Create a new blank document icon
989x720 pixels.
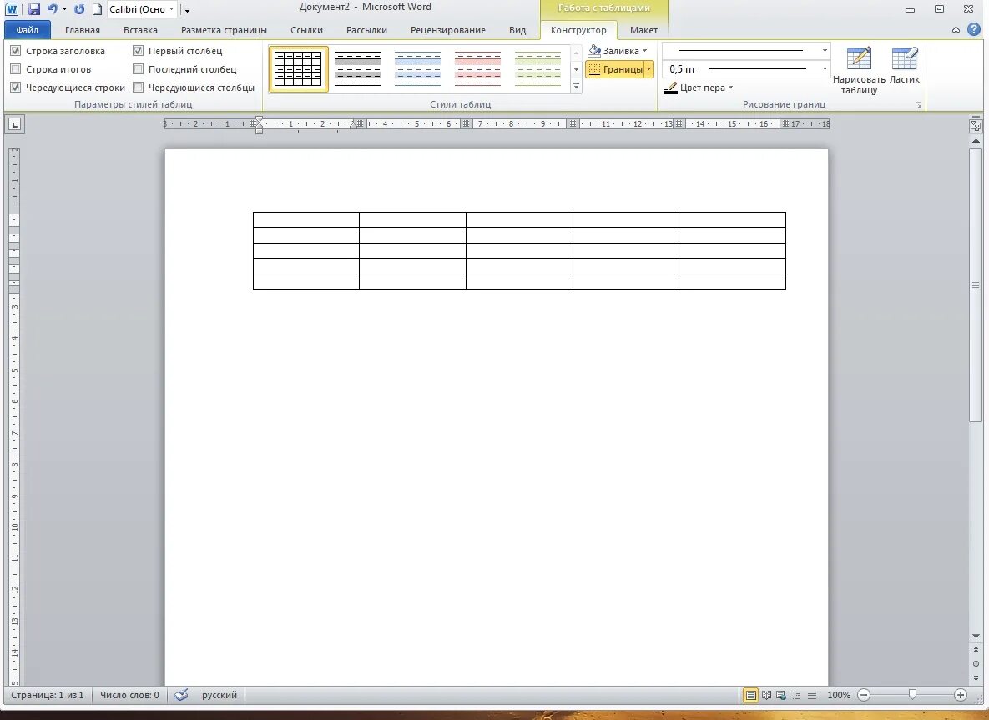pos(97,9)
